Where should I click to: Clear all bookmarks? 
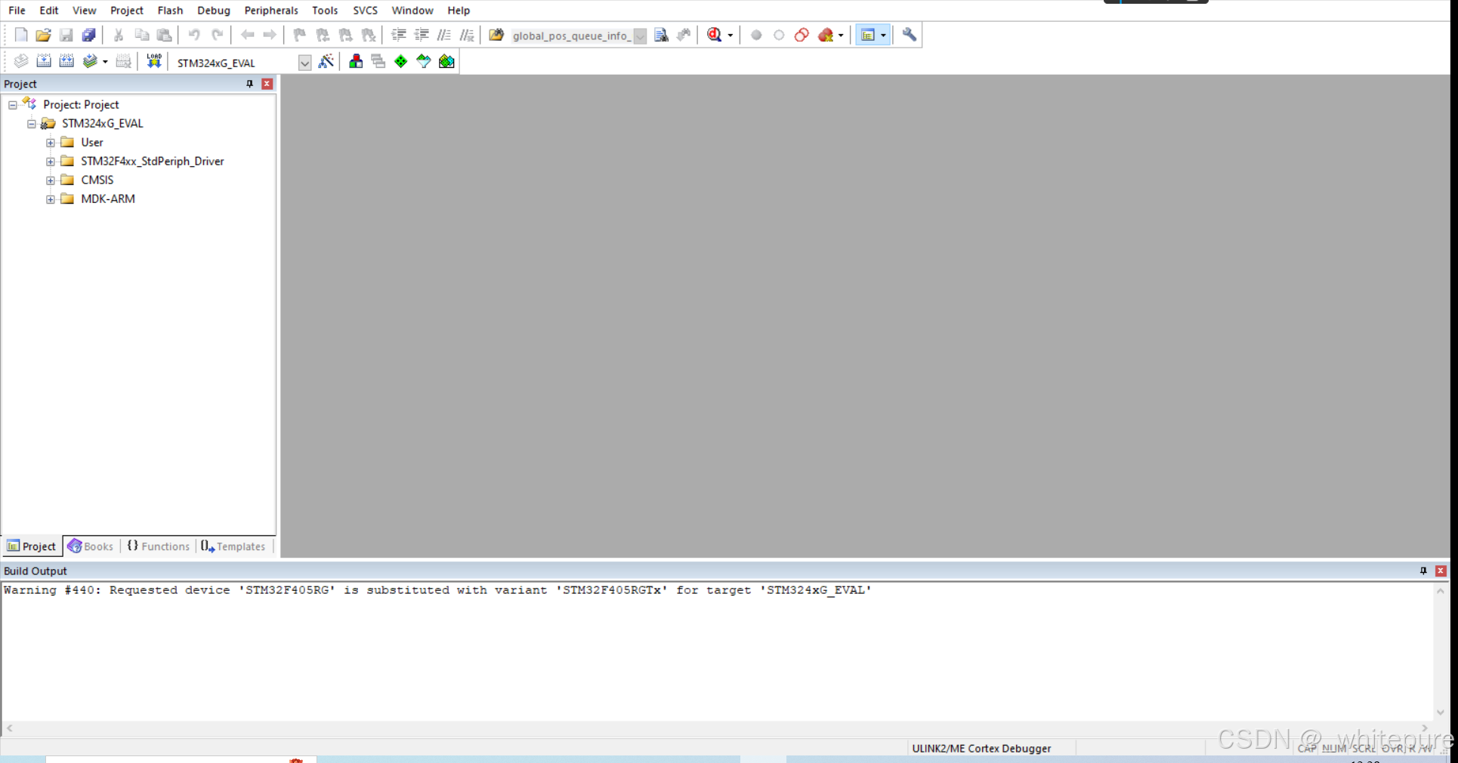coord(368,35)
